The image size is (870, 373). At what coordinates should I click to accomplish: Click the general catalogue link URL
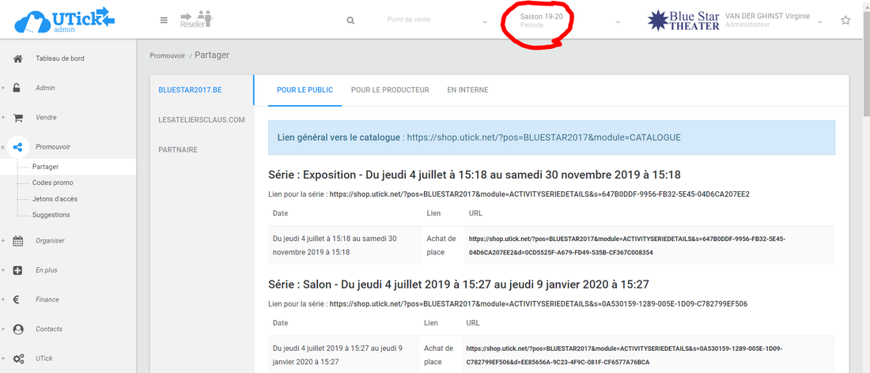[x=543, y=138]
